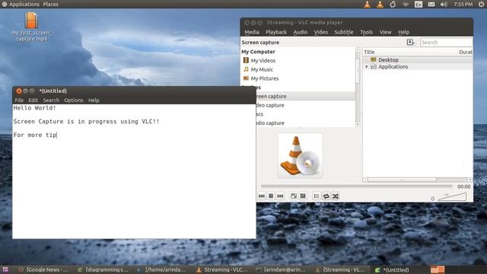This screenshot has height=274, width=487.
Task: Open File menu in text editor
Action: 19,100
